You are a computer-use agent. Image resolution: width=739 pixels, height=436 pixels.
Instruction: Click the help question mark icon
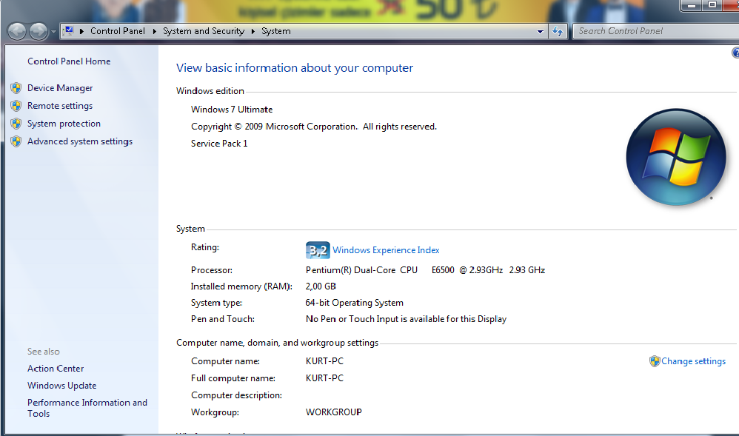[736, 53]
